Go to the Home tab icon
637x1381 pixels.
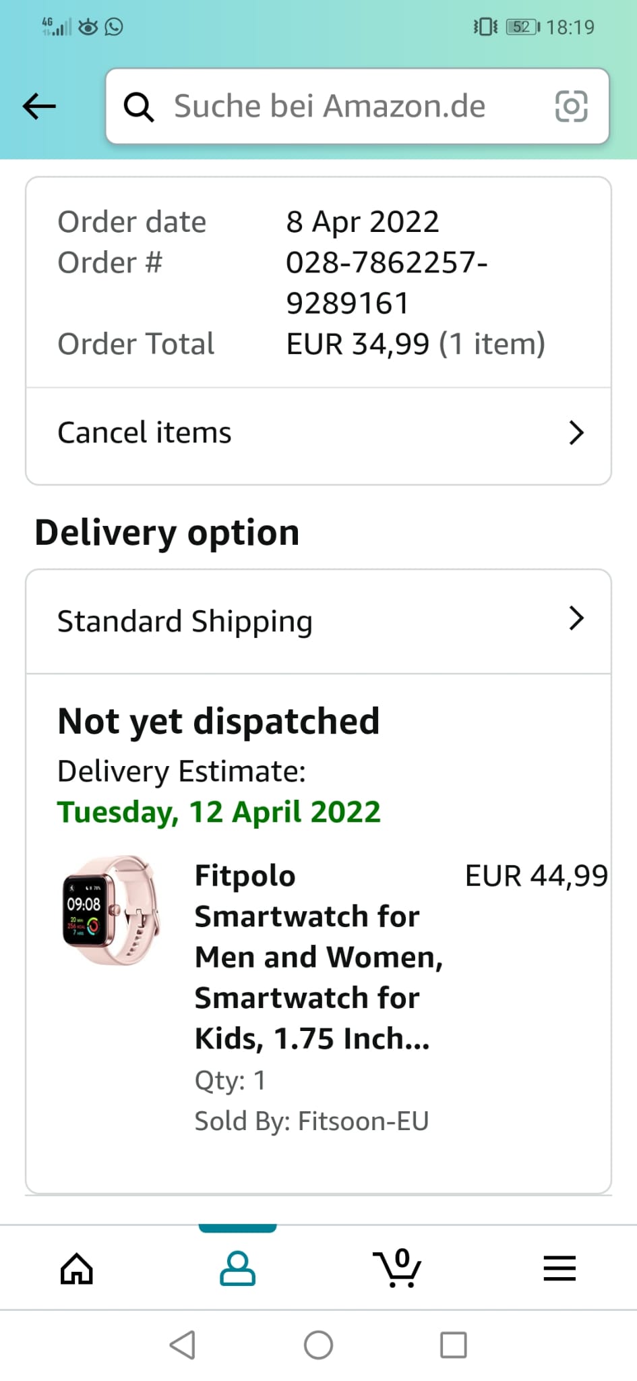[x=77, y=1269]
